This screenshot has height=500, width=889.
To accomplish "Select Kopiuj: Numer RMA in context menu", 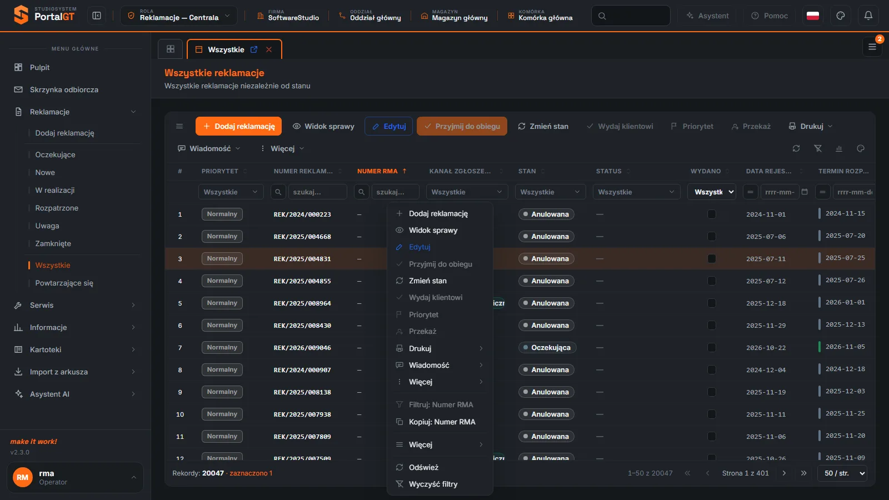I will [439, 422].
